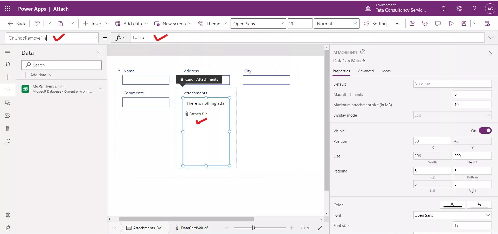Run the App checker stethoscope icon
This screenshot has height=234, width=498.
425,23
